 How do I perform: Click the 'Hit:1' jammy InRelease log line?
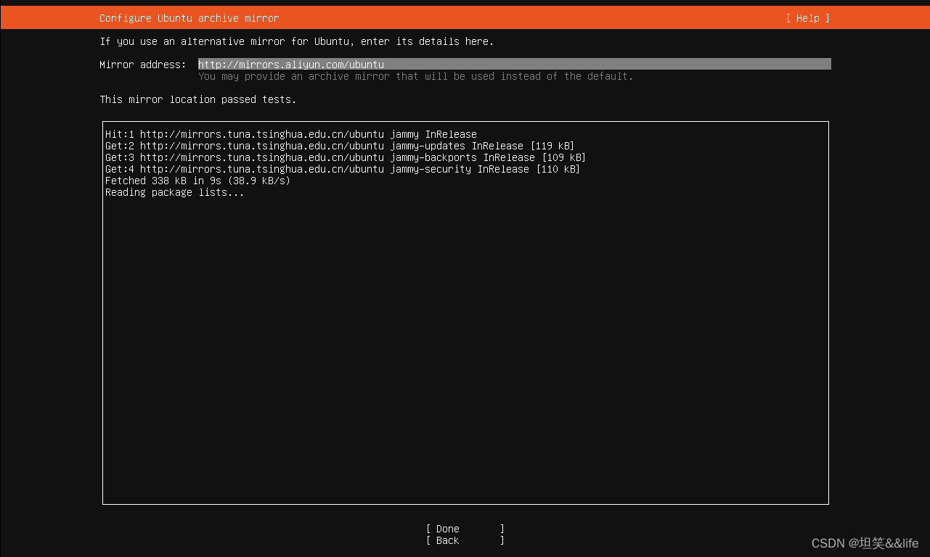click(x=291, y=134)
